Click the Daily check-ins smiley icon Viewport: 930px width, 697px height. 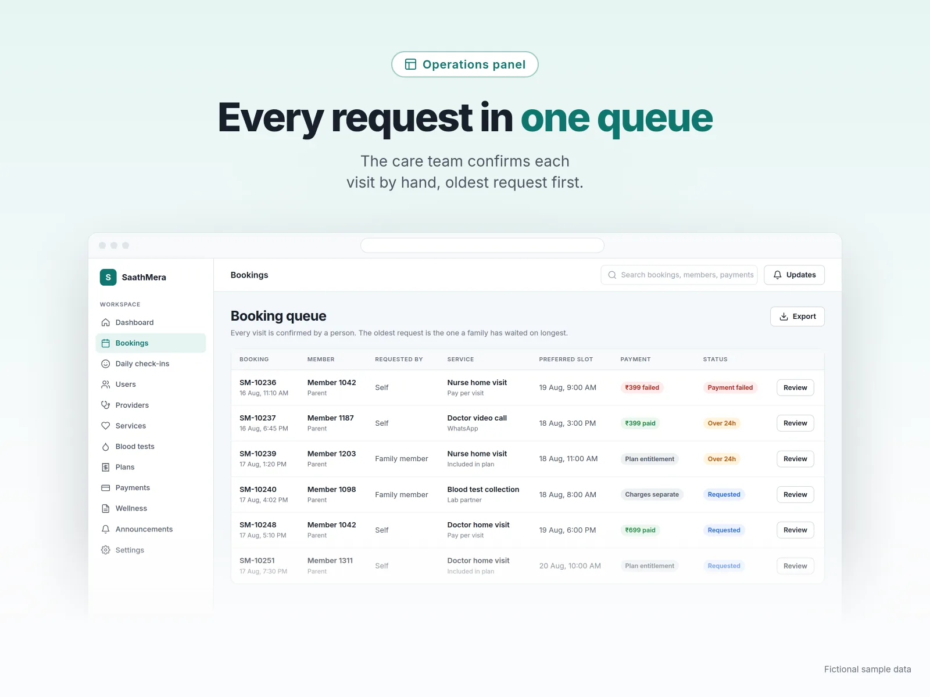click(105, 364)
